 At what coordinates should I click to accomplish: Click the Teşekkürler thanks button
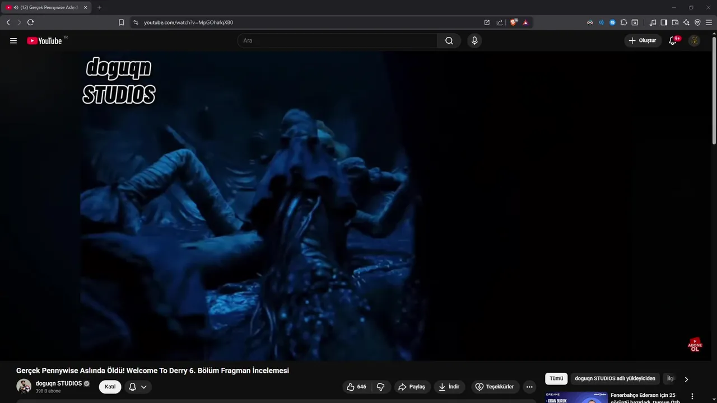pyautogui.click(x=495, y=387)
